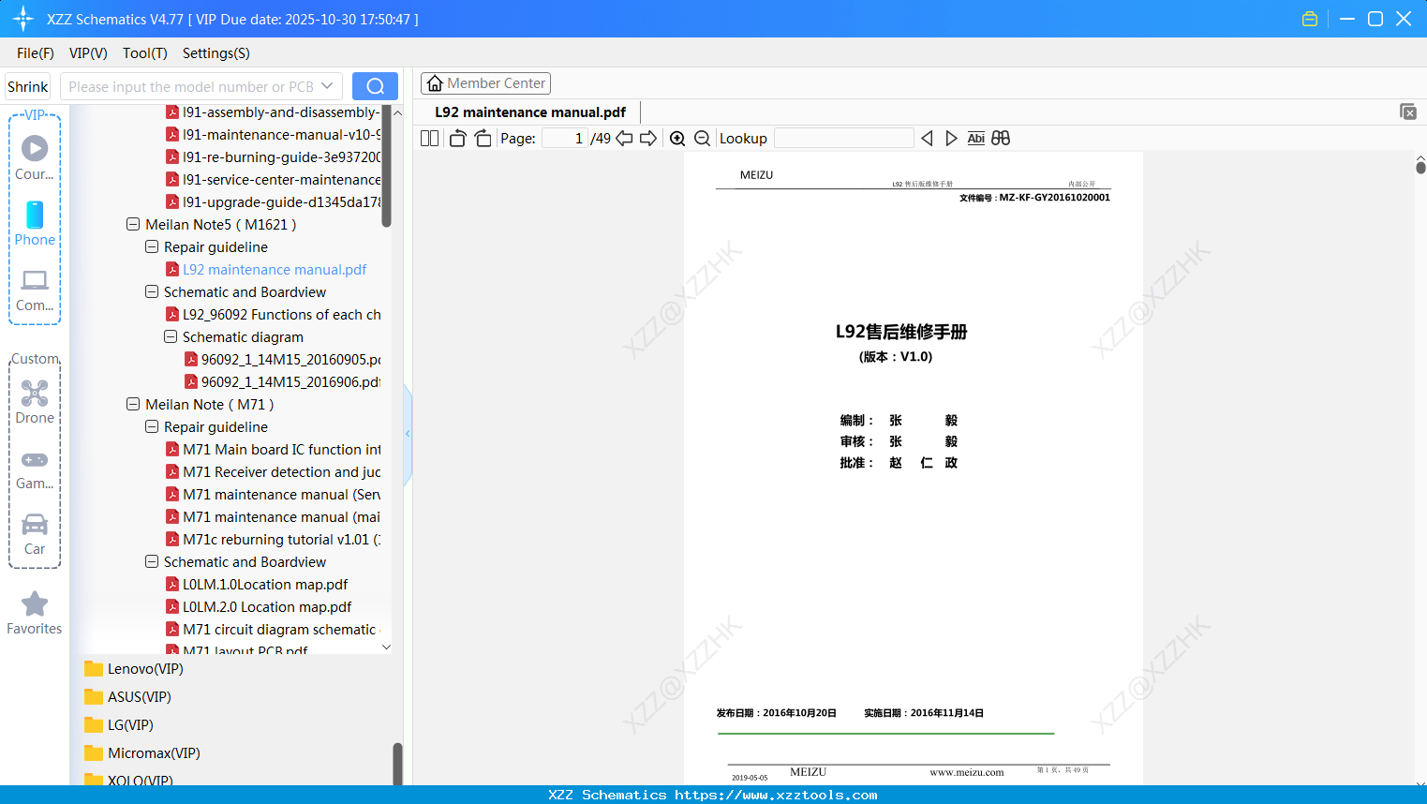Screen dimensions: 1427x804
Task: Click the Page number input box
Action: 565,139
